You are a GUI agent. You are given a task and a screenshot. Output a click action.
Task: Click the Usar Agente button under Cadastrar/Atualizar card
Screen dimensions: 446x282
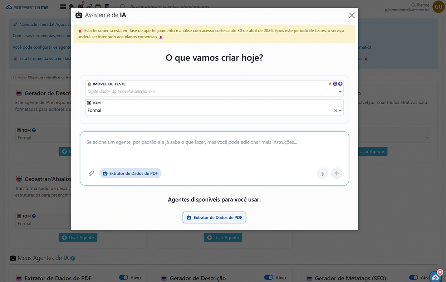coord(78,238)
